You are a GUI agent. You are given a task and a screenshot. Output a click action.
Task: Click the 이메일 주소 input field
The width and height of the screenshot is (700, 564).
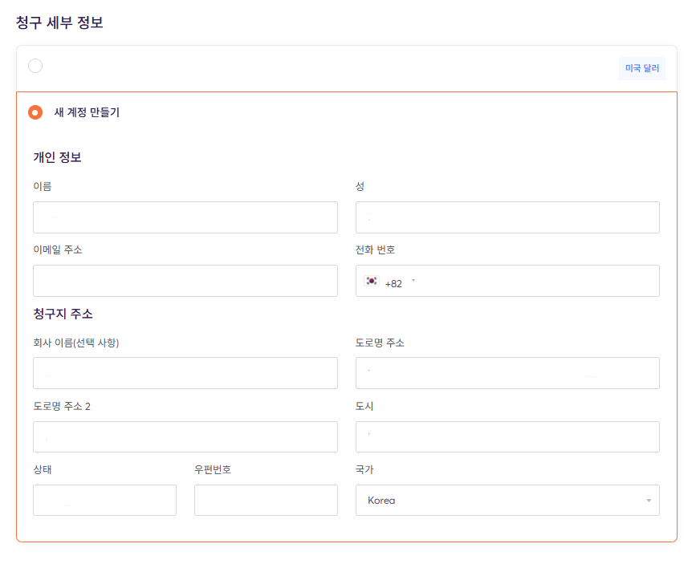point(185,280)
